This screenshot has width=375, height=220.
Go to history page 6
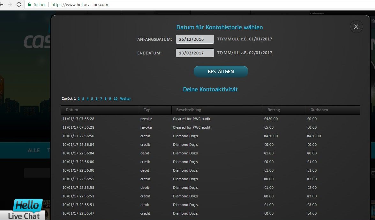pyautogui.click(x=97, y=99)
